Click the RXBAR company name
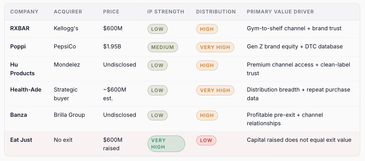 point(20,28)
